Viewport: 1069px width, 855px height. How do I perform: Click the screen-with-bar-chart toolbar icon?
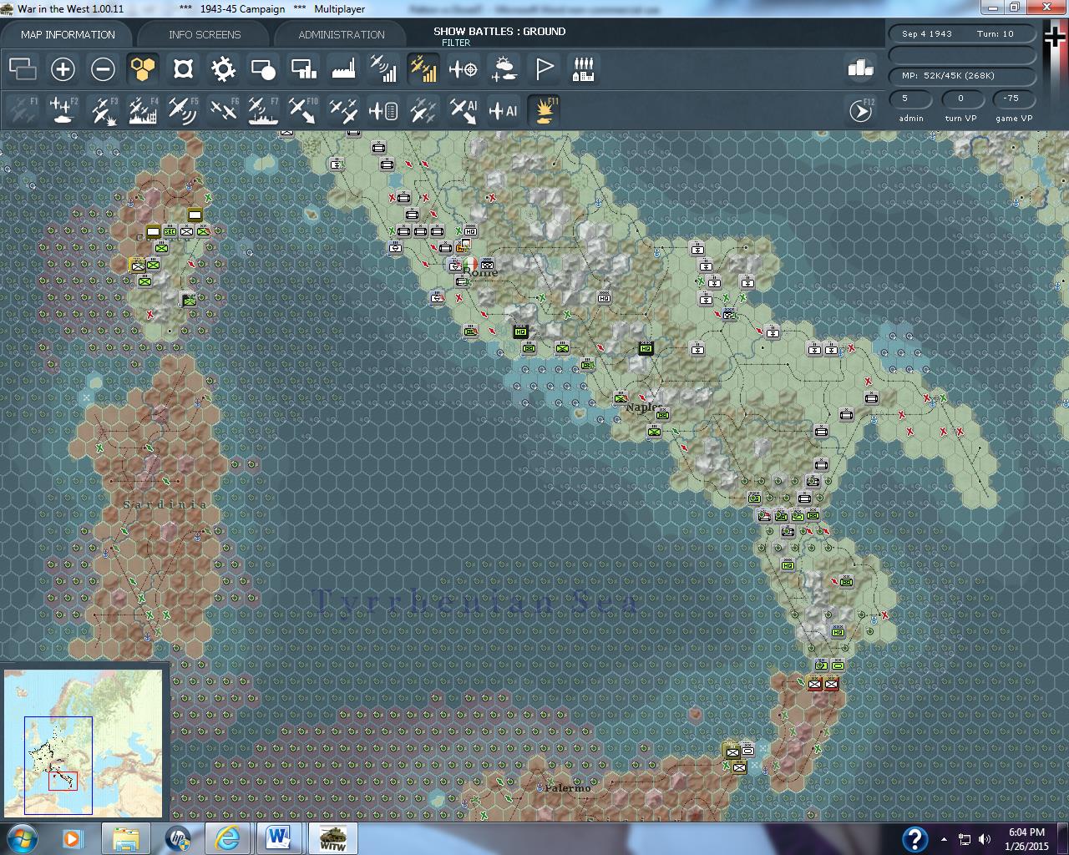pyautogui.click(x=303, y=69)
